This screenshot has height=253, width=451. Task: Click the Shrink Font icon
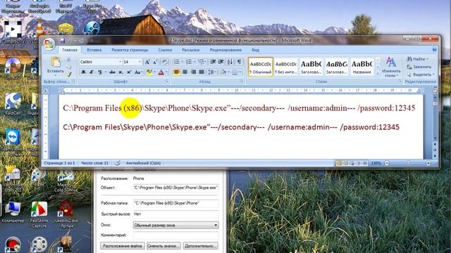point(155,62)
